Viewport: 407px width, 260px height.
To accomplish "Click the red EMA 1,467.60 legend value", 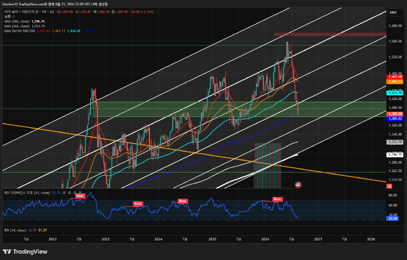I will pos(43,31).
